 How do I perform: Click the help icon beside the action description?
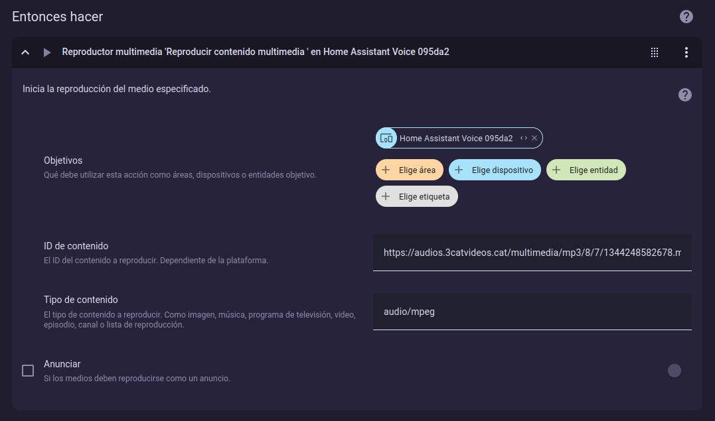click(x=685, y=95)
